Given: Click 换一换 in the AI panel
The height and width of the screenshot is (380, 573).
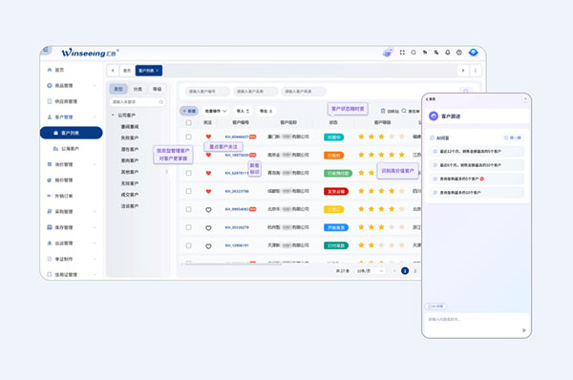Looking at the screenshot, I should pyautogui.click(x=513, y=137).
